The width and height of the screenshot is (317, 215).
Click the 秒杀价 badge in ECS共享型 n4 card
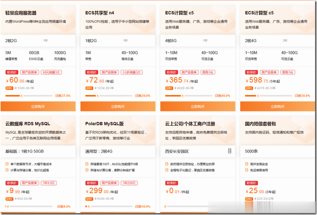tap(92, 72)
